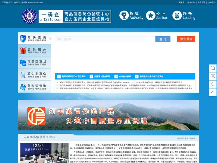Open the 政府监管 link in top bar

(x=201, y=2)
